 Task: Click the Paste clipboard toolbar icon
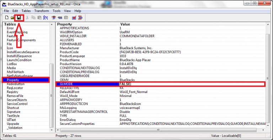(39, 17)
